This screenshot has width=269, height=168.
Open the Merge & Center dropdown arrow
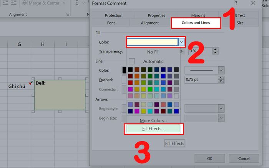[64, 3]
